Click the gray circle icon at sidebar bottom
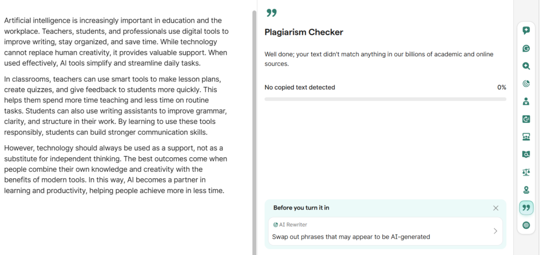Screen dimensions: 540x255 coord(526,225)
